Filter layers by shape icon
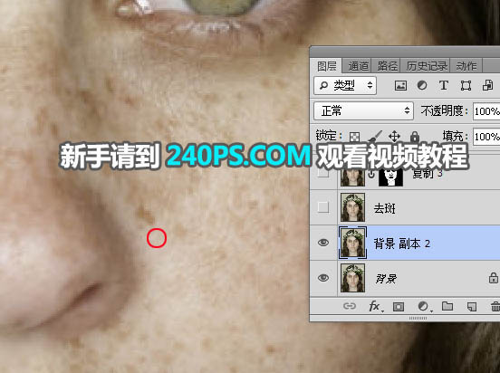 tap(466, 85)
